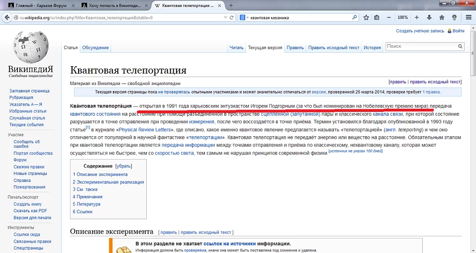Open Пожертвования link
Viewport: 476px width, 253px height.
29,187
